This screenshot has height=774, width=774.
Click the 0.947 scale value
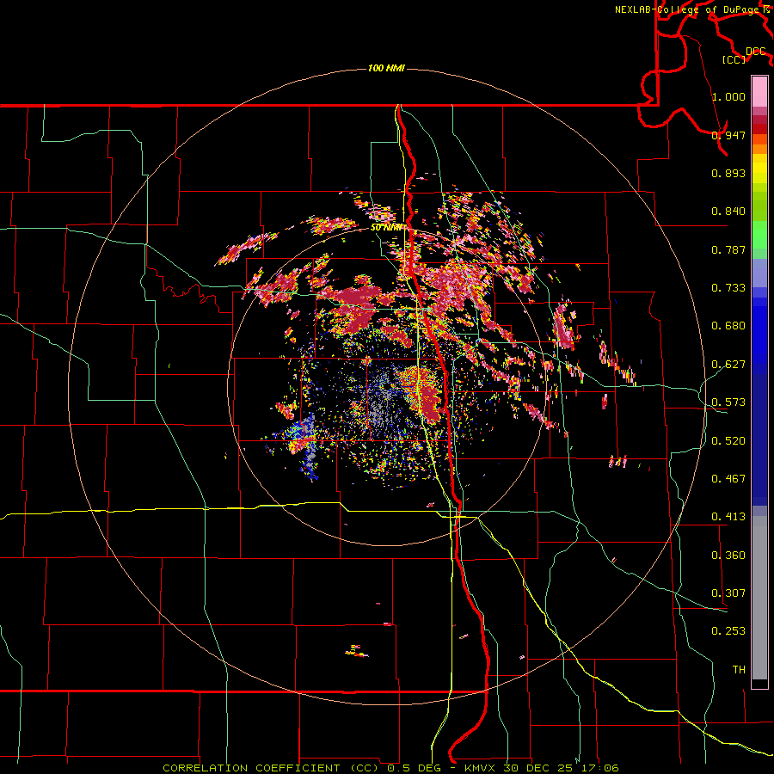pos(728,135)
